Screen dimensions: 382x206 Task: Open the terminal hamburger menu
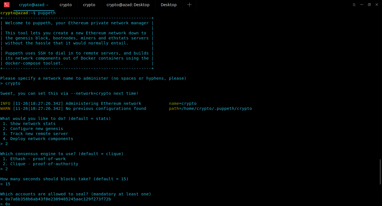click(354, 5)
